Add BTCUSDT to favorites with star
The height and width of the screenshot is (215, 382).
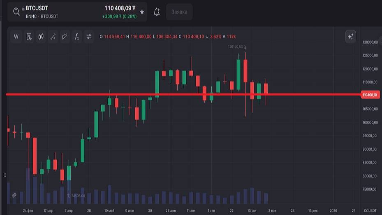coord(142,12)
